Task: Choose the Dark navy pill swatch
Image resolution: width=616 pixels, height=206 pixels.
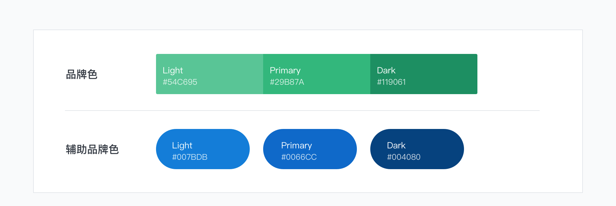Action: click(417, 149)
